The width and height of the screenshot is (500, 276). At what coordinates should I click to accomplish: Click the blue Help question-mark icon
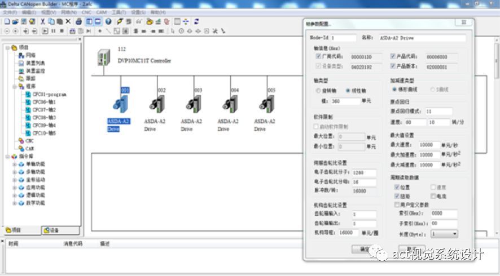[108, 21]
